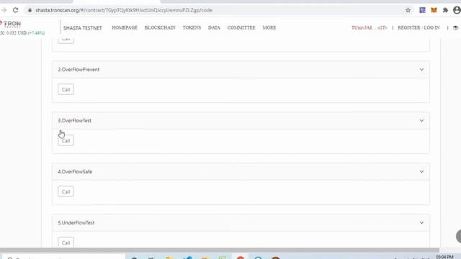Click the taskbar clock showing 05:04 PM
The image size is (461, 259).
point(444,257)
